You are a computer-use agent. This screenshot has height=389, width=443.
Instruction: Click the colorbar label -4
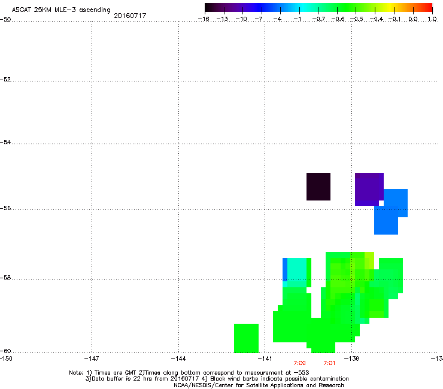277,19
